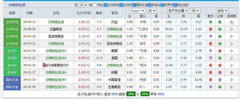Screen dimensions: 240x99
Task: Click the odds value 39.63
Action: pyautogui.click(x=169, y=29)
